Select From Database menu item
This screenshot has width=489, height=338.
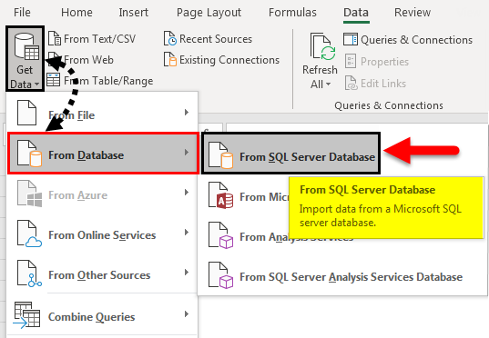click(x=103, y=153)
